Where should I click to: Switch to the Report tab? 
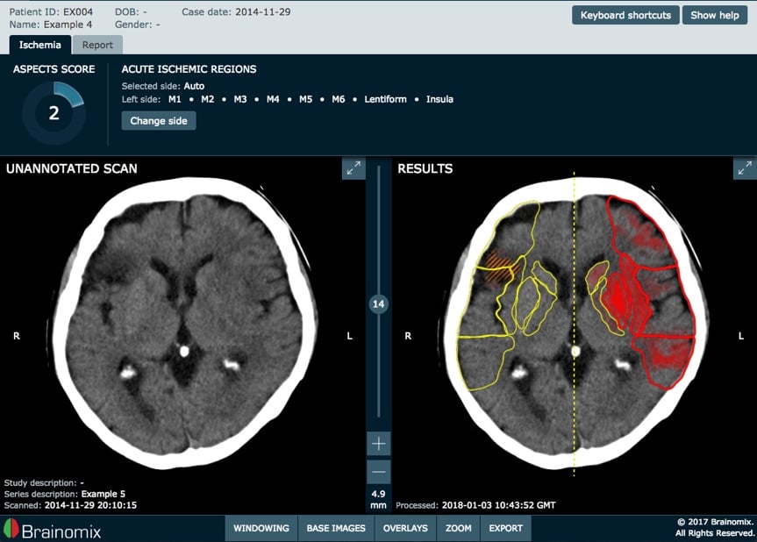click(97, 45)
